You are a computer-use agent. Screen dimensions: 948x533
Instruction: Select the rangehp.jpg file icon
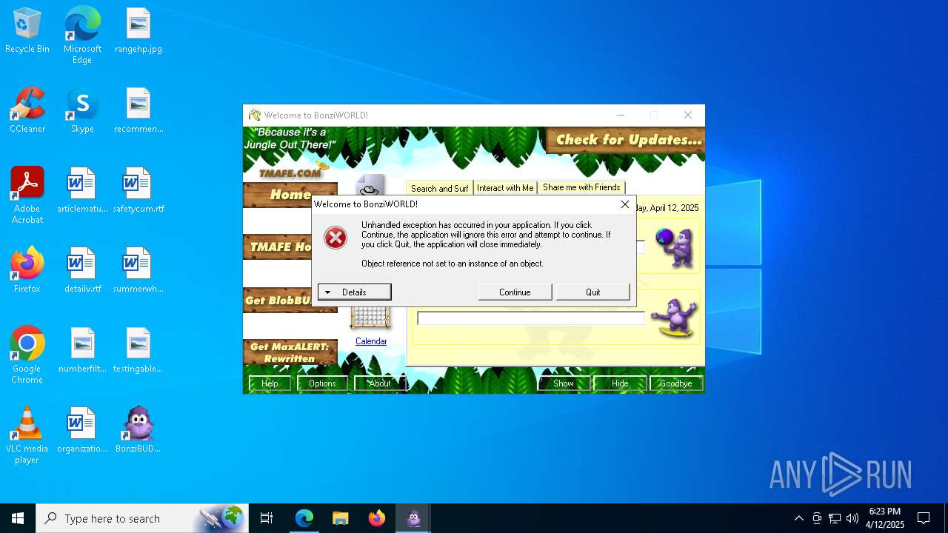point(138,31)
